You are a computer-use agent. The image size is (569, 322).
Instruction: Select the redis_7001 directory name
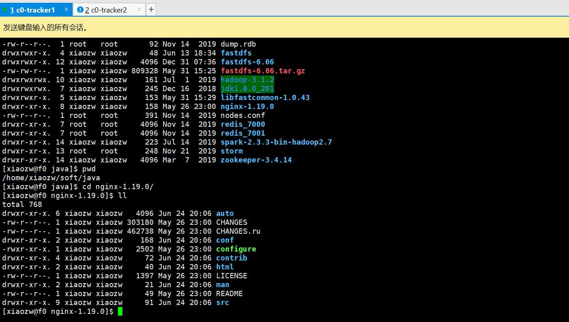pos(243,133)
